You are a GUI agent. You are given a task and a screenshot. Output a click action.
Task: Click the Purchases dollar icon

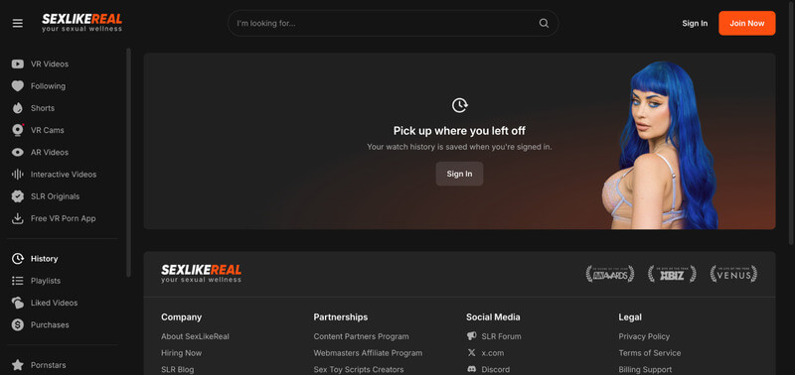click(18, 324)
